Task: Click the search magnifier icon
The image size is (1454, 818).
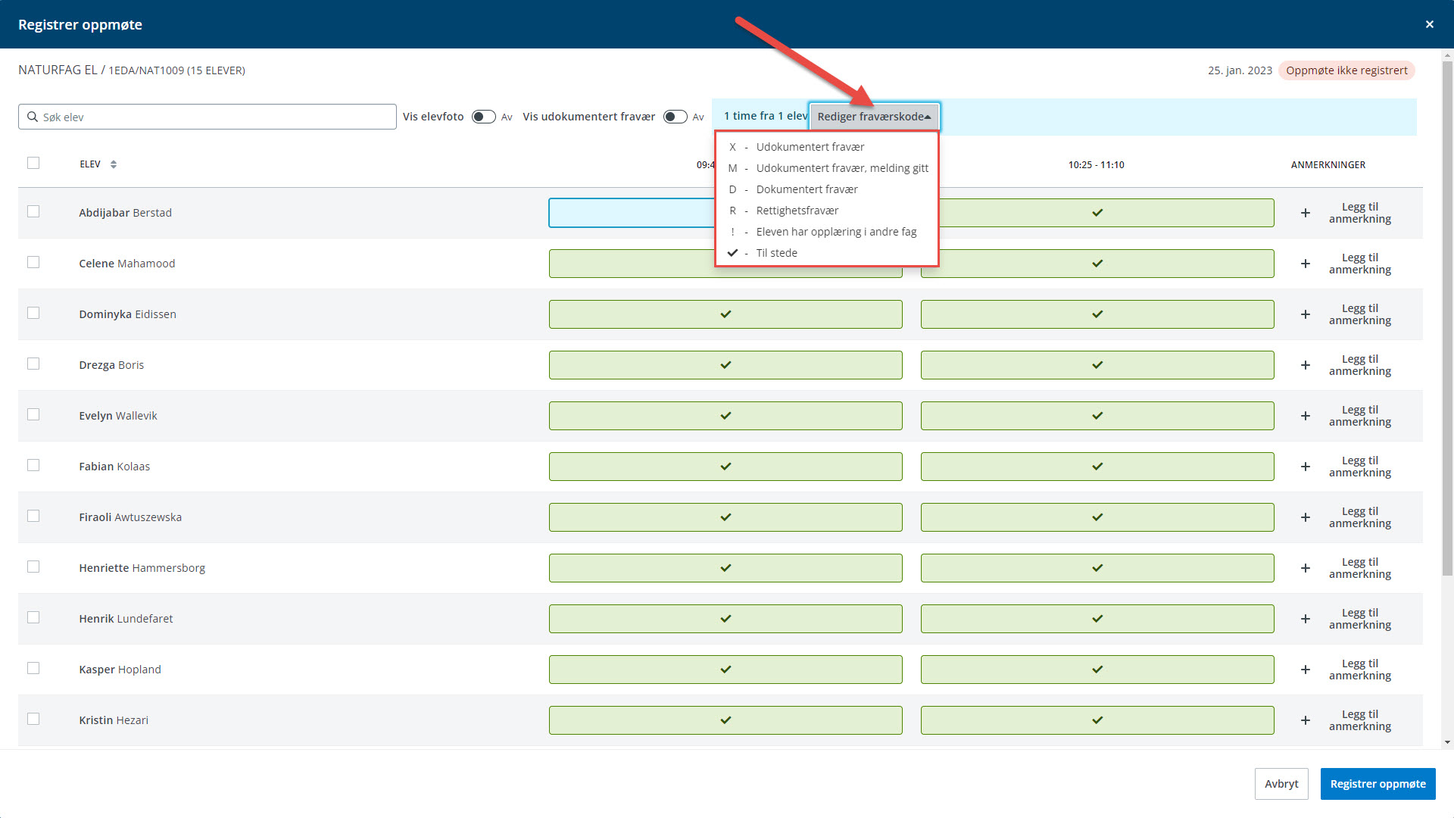Action: pos(33,117)
